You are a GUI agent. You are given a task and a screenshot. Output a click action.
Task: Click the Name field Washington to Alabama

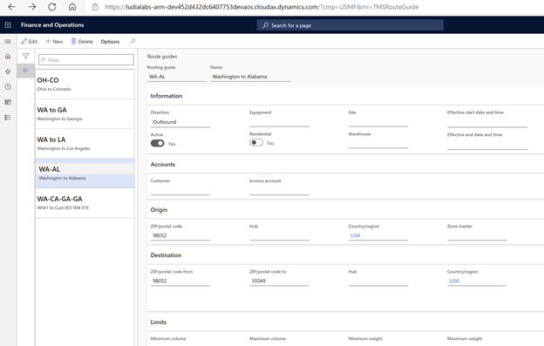tap(250, 77)
